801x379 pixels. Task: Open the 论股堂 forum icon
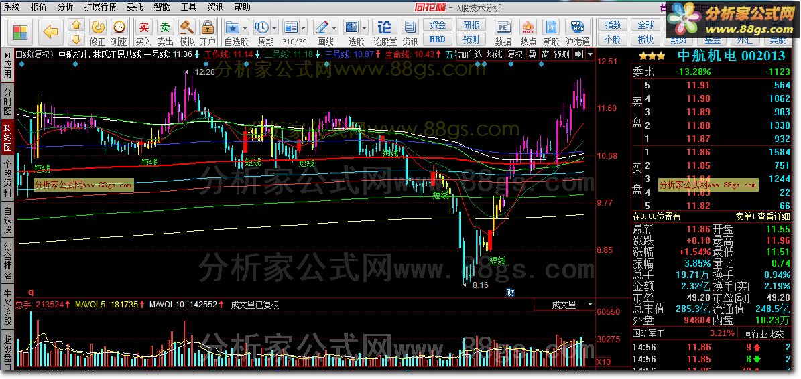[385, 27]
